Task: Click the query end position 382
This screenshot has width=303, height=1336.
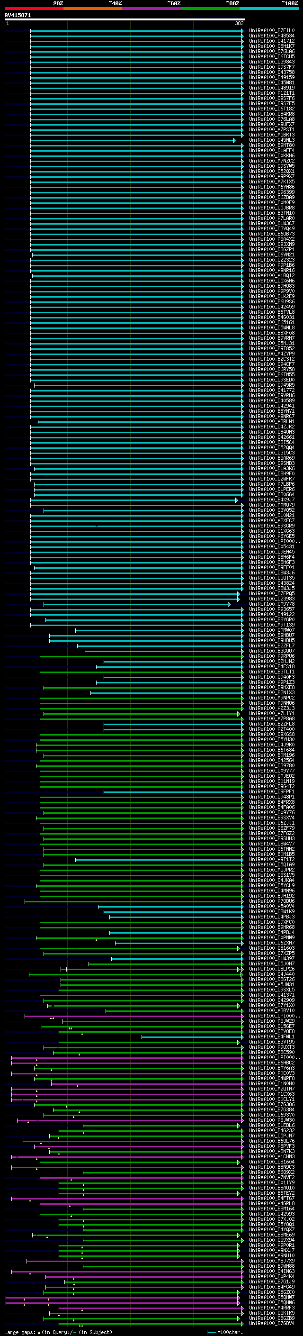Action: (239, 23)
